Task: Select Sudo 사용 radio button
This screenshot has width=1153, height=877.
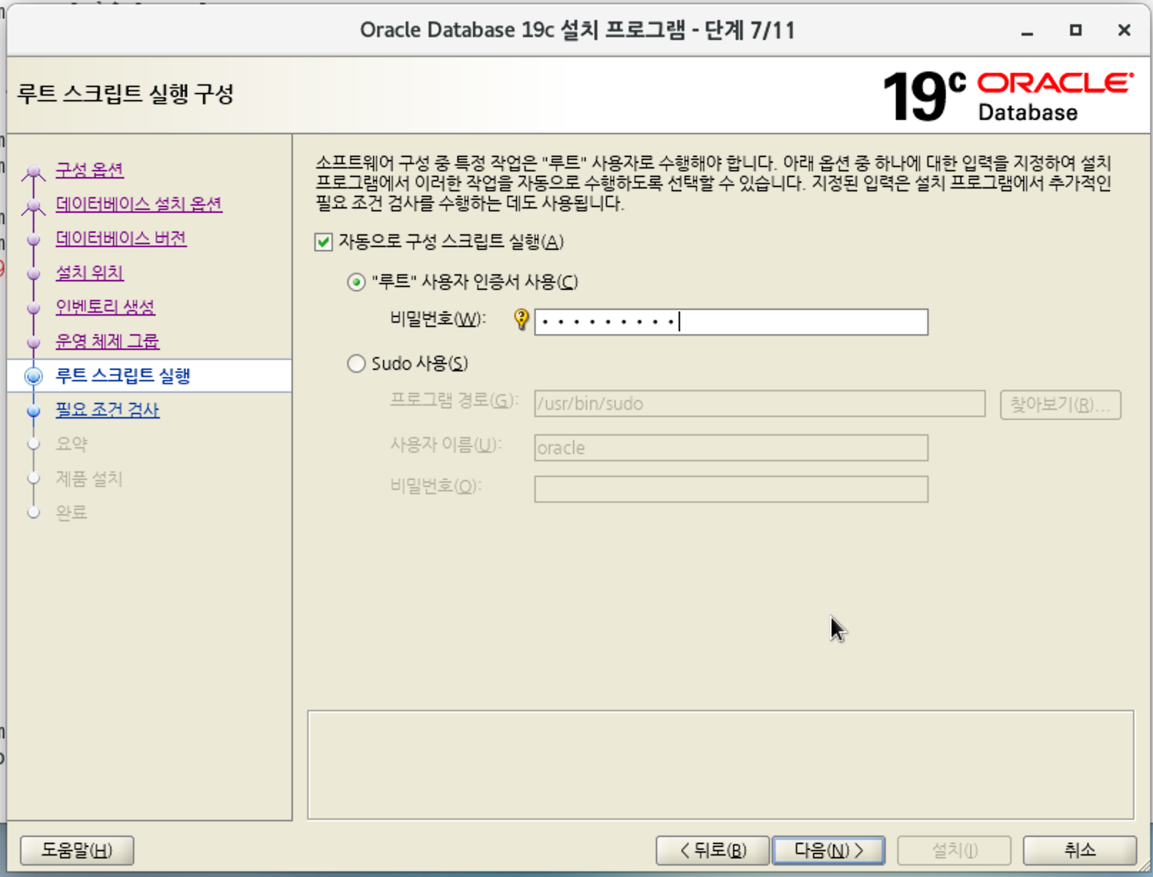Action: tap(356, 364)
